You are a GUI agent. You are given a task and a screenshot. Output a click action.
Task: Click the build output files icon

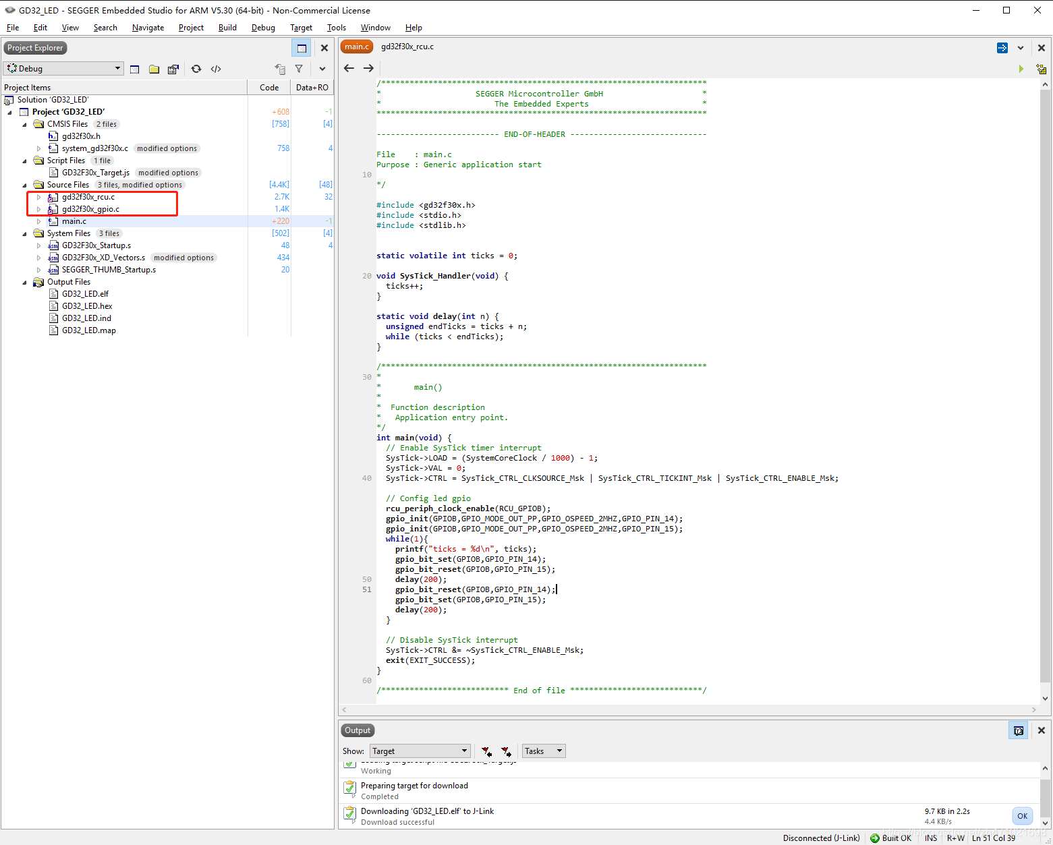pyautogui.click(x=280, y=69)
